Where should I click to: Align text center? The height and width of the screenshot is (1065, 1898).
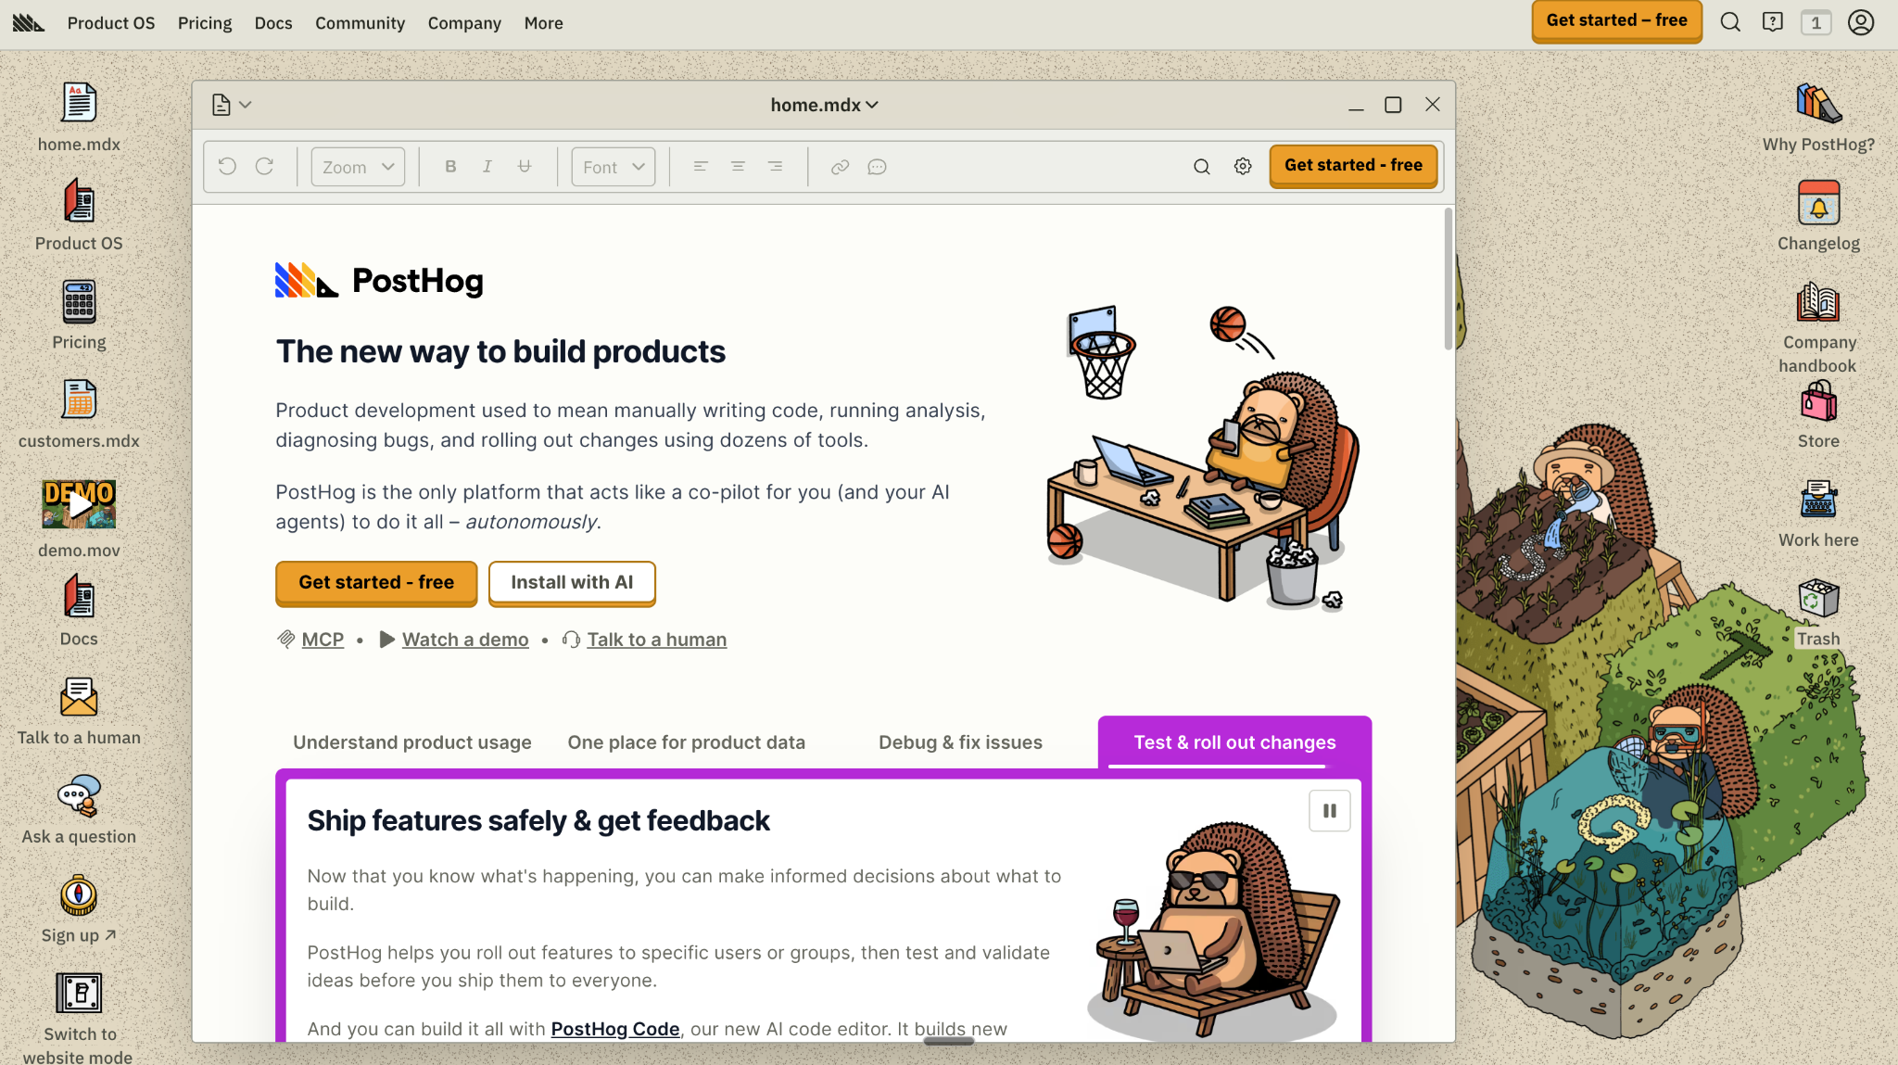coord(738,167)
